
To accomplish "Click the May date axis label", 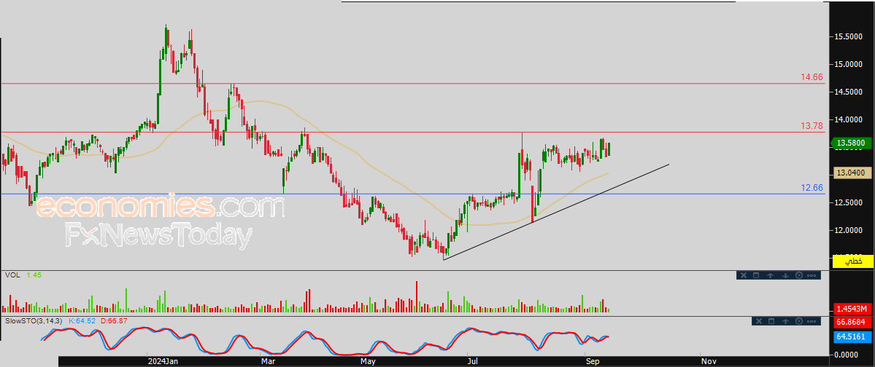I will click(368, 361).
